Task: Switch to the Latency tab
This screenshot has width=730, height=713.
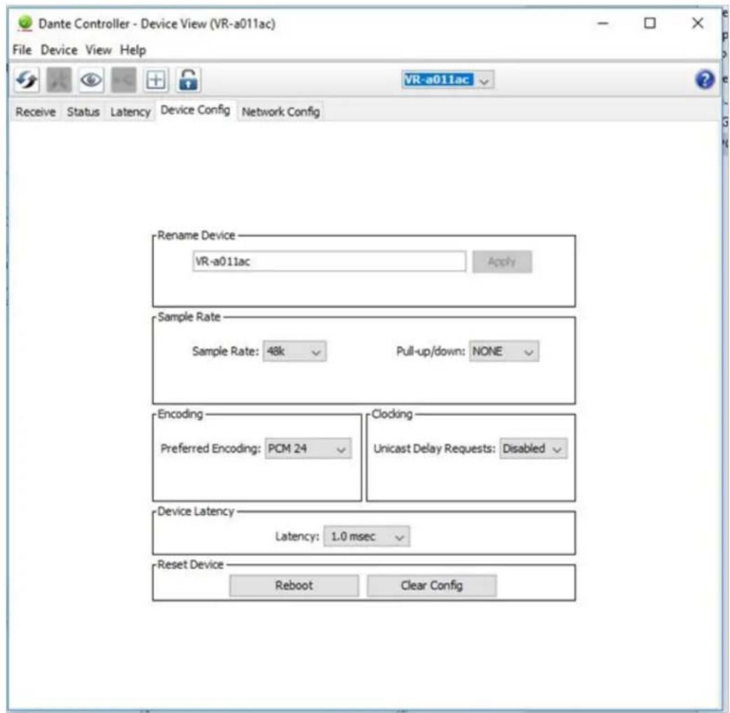Action: click(x=130, y=112)
